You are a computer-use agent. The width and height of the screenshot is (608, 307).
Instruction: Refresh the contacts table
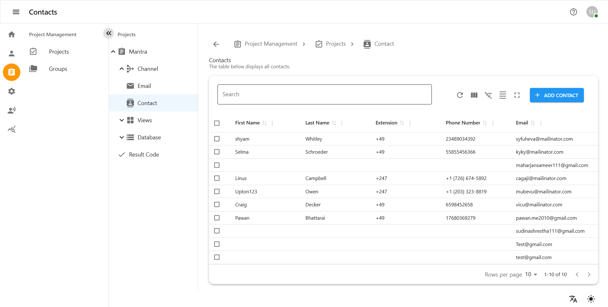pyautogui.click(x=460, y=95)
